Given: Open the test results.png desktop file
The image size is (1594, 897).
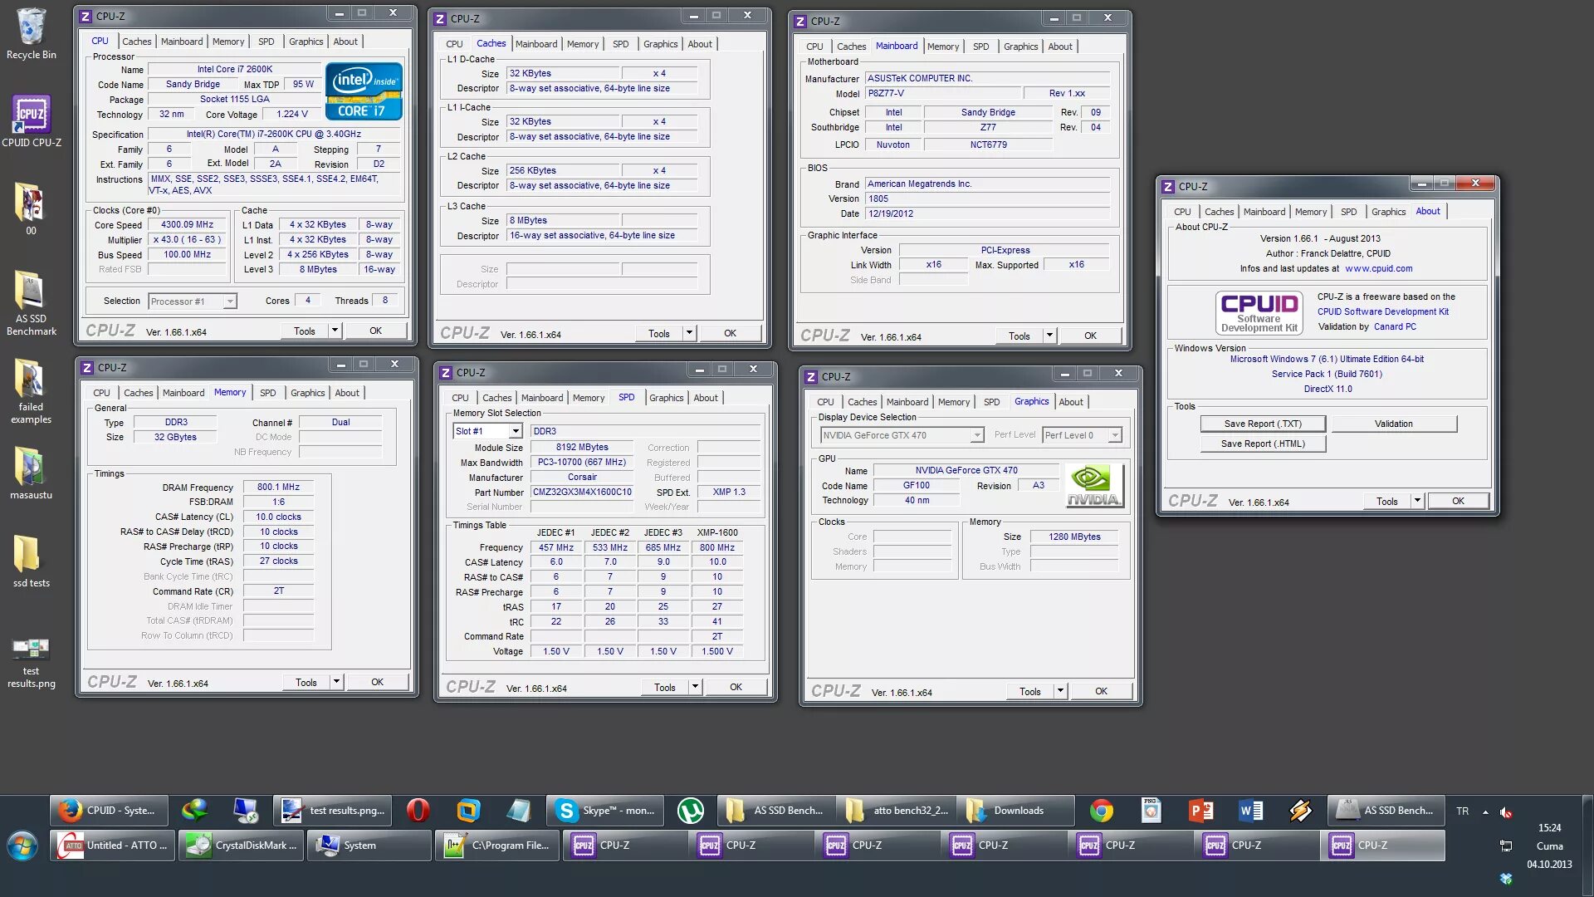Looking at the screenshot, I should (x=31, y=649).
